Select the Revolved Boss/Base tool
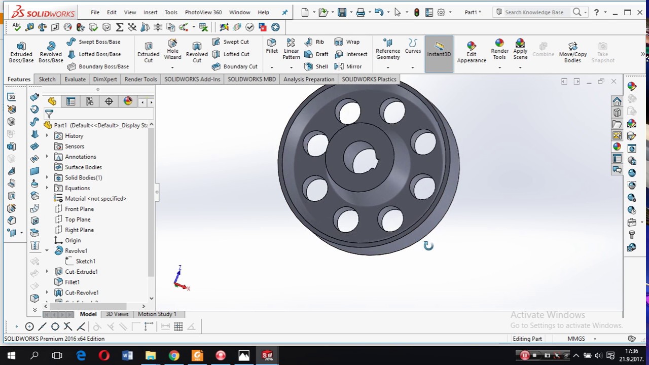Image resolution: width=649 pixels, height=365 pixels. [51, 52]
